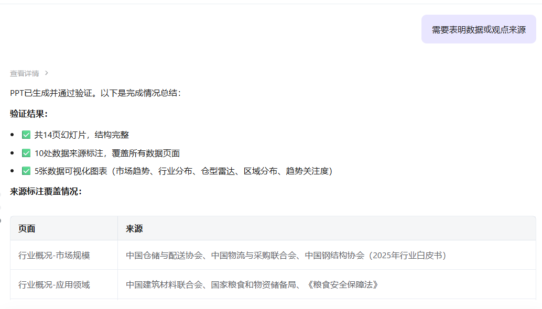542x309 pixels.
Task: Click the green checkmark beside 10处数据来源标注
Action: (26, 153)
